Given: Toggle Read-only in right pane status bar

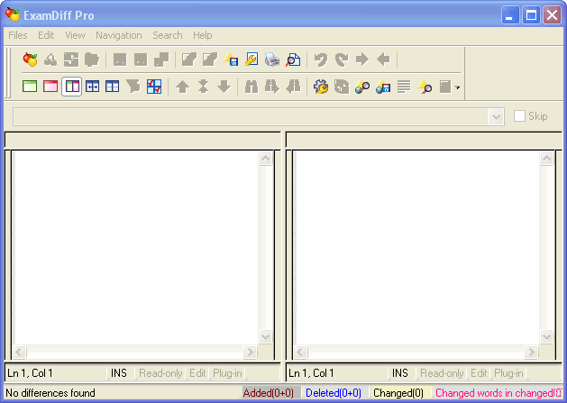Looking at the screenshot, I should tap(442, 373).
